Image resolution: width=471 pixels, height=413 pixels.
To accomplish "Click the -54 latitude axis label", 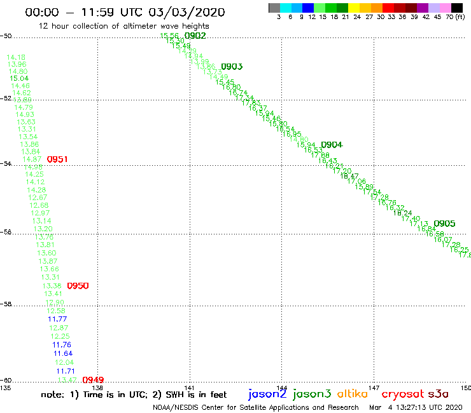I will 6,163.
